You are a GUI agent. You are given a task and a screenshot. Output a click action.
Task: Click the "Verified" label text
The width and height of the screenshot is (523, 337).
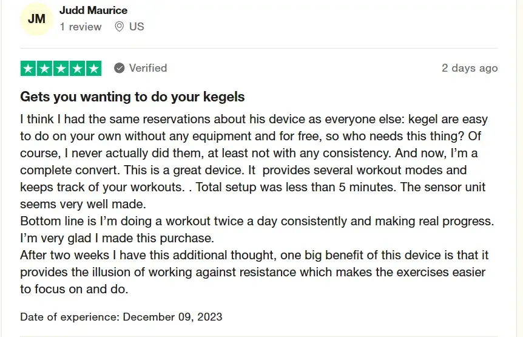pyautogui.click(x=147, y=68)
